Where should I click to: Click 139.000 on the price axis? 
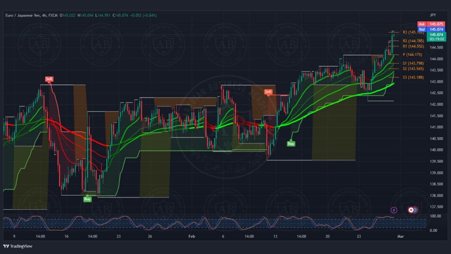tap(436, 173)
